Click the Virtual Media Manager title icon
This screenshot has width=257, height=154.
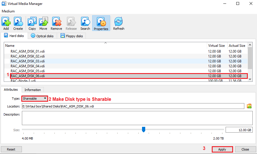[x=4, y=3]
